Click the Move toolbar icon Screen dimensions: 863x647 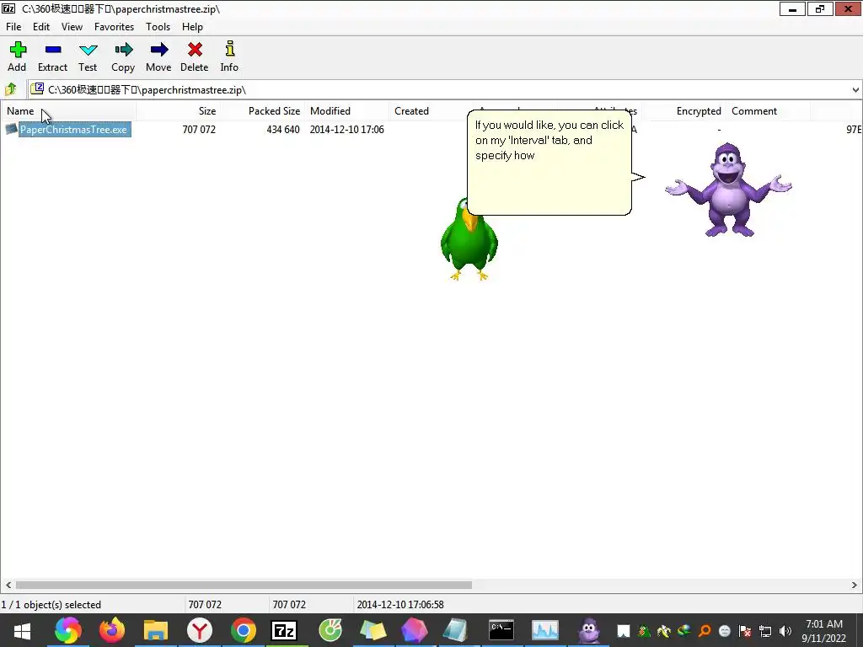[158, 56]
